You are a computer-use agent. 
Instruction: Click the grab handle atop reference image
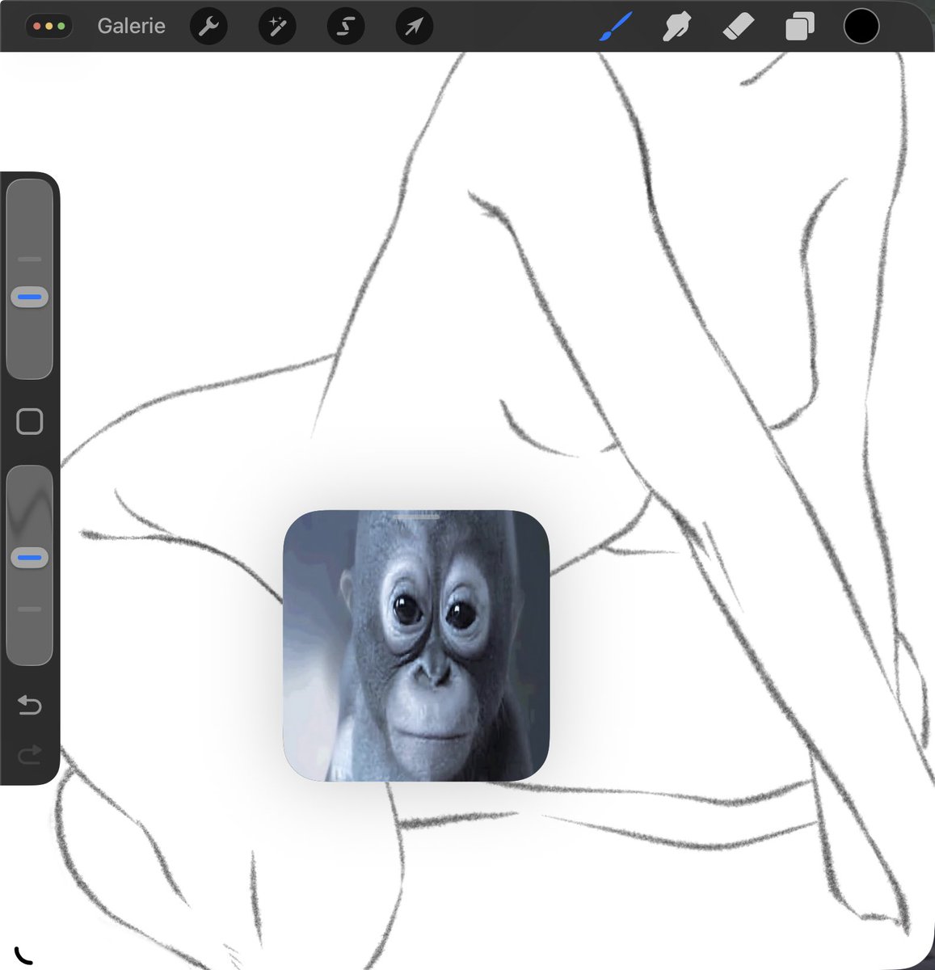point(417,516)
